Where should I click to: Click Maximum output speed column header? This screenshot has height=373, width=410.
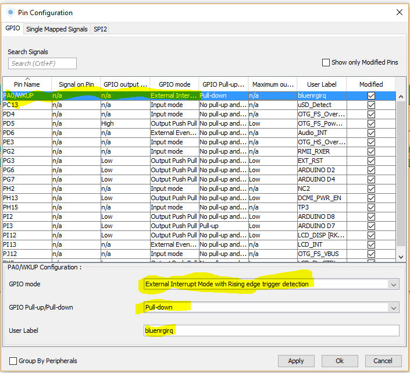[273, 84]
